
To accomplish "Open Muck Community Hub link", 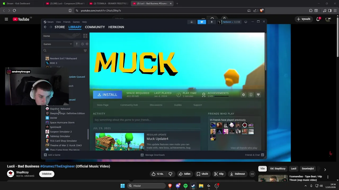I will [129, 105].
